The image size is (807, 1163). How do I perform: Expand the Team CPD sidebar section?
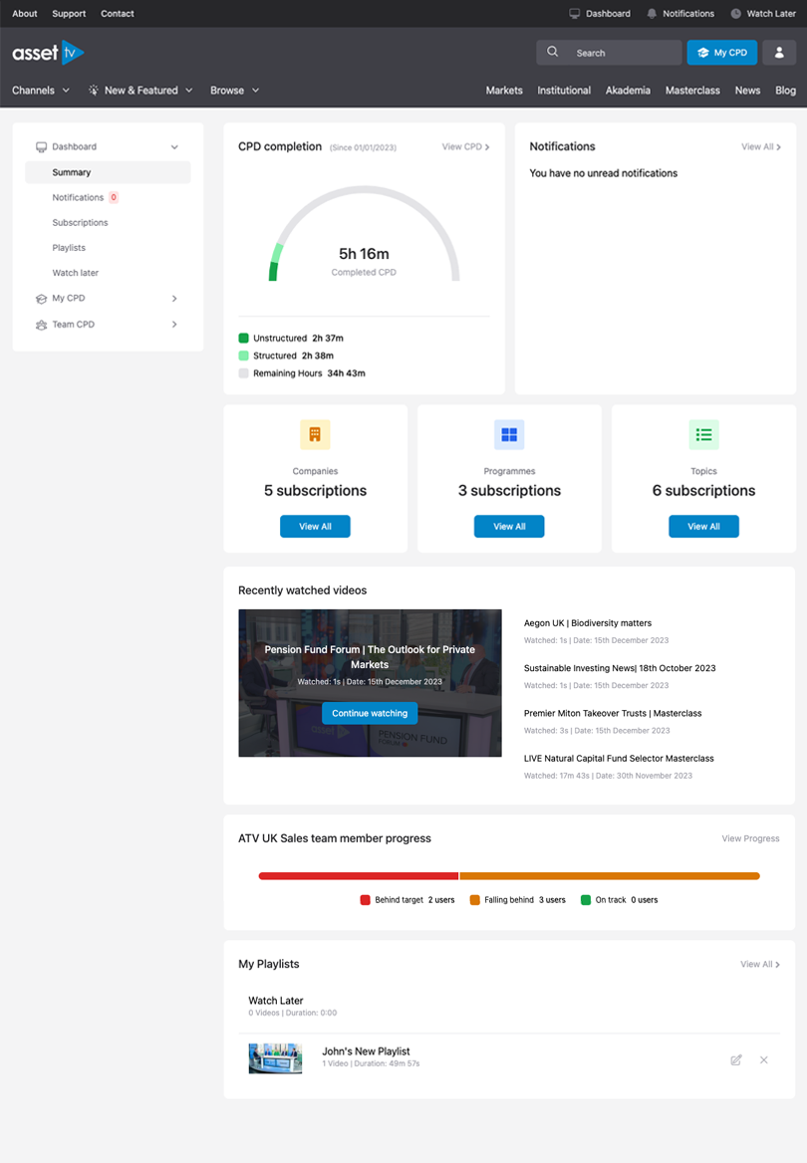click(174, 325)
